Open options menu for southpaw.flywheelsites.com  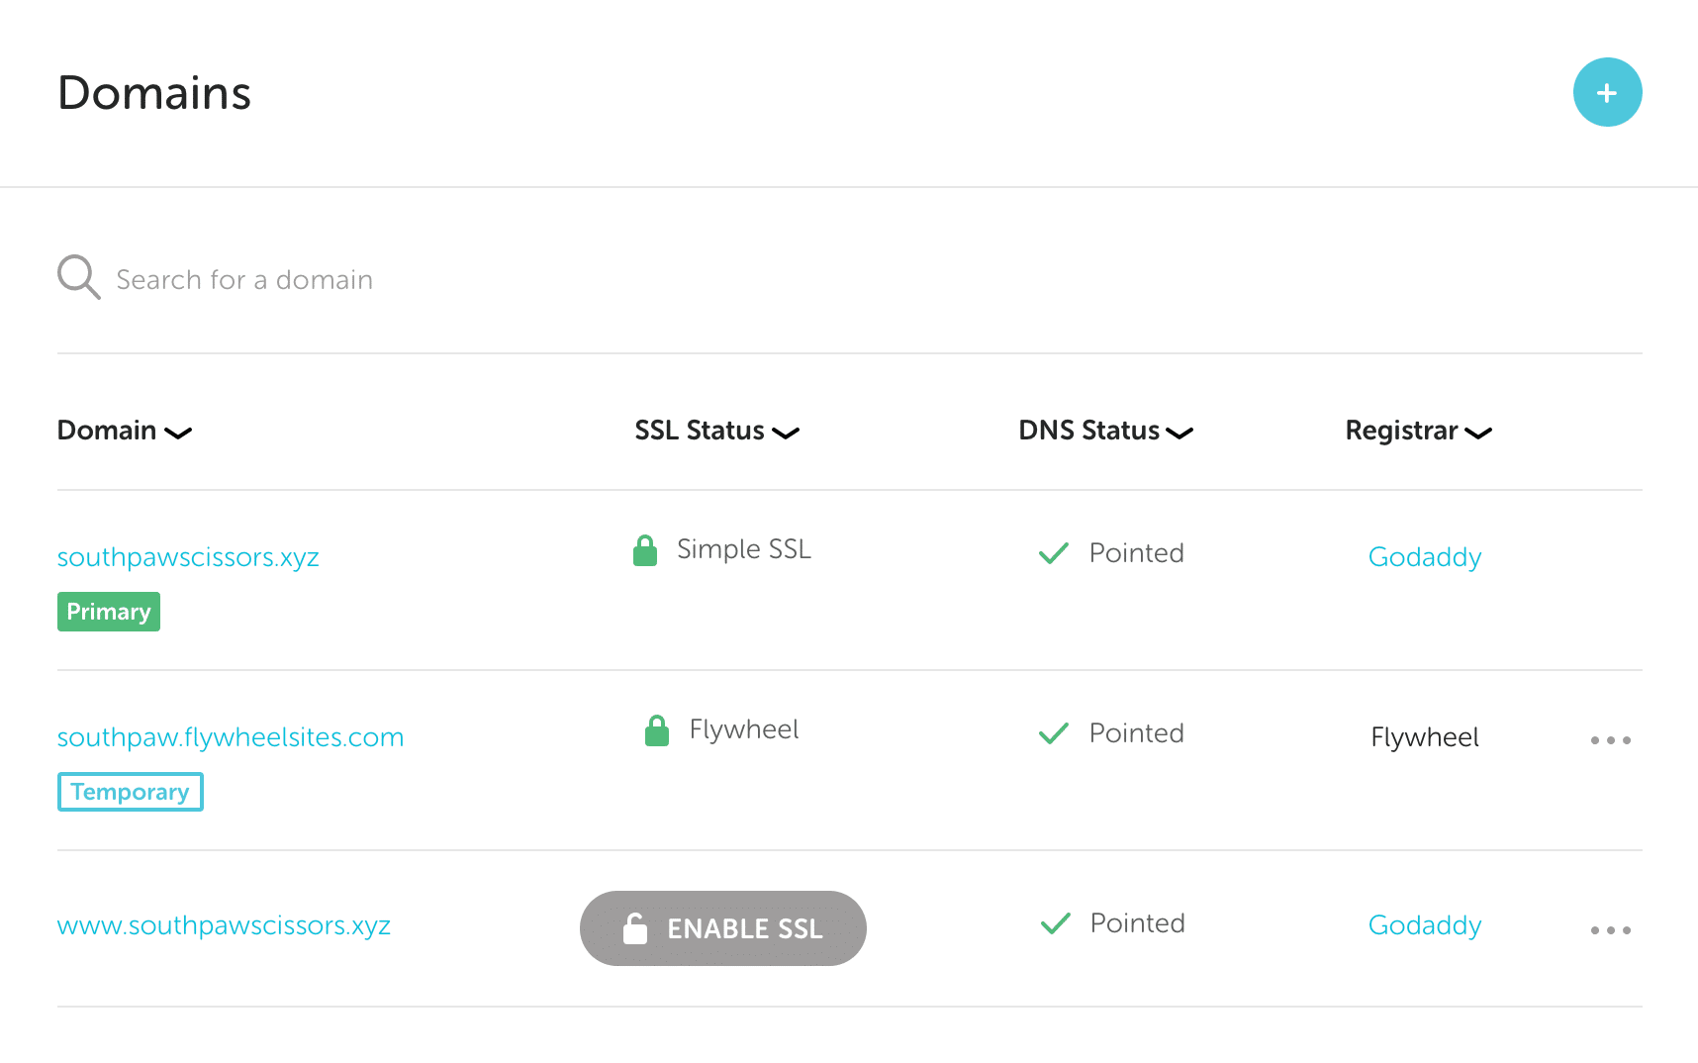tap(1610, 740)
